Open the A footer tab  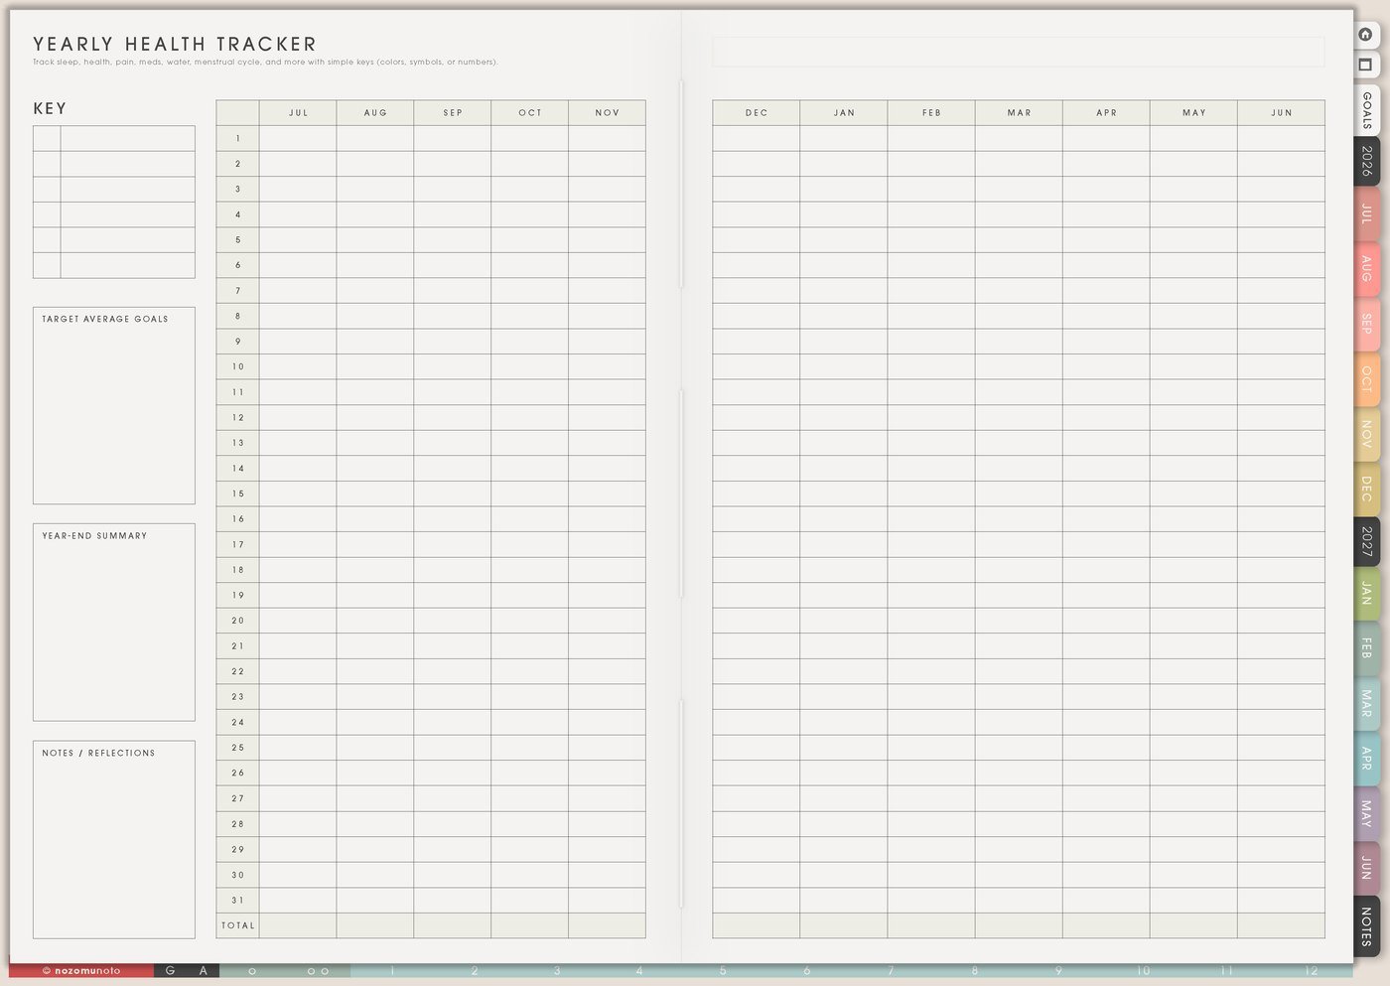pos(204,971)
